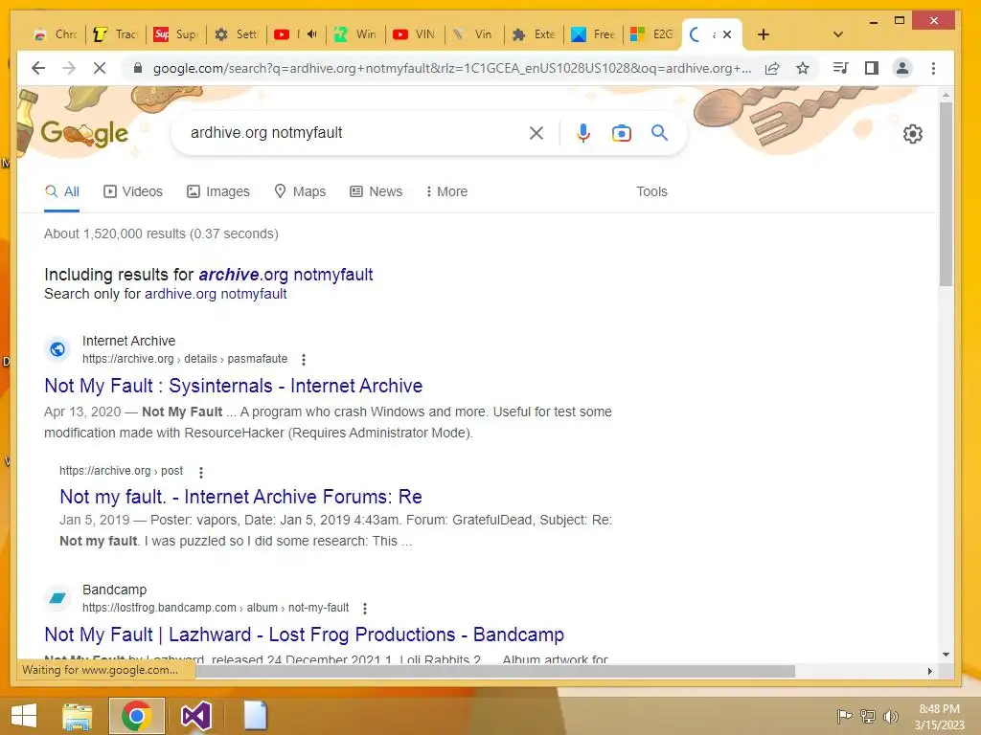Close the current loading tab
This screenshot has height=735, width=981.
[727, 34]
